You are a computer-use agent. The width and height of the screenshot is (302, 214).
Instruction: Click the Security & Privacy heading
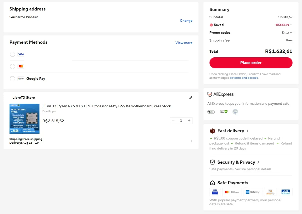point(236,162)
